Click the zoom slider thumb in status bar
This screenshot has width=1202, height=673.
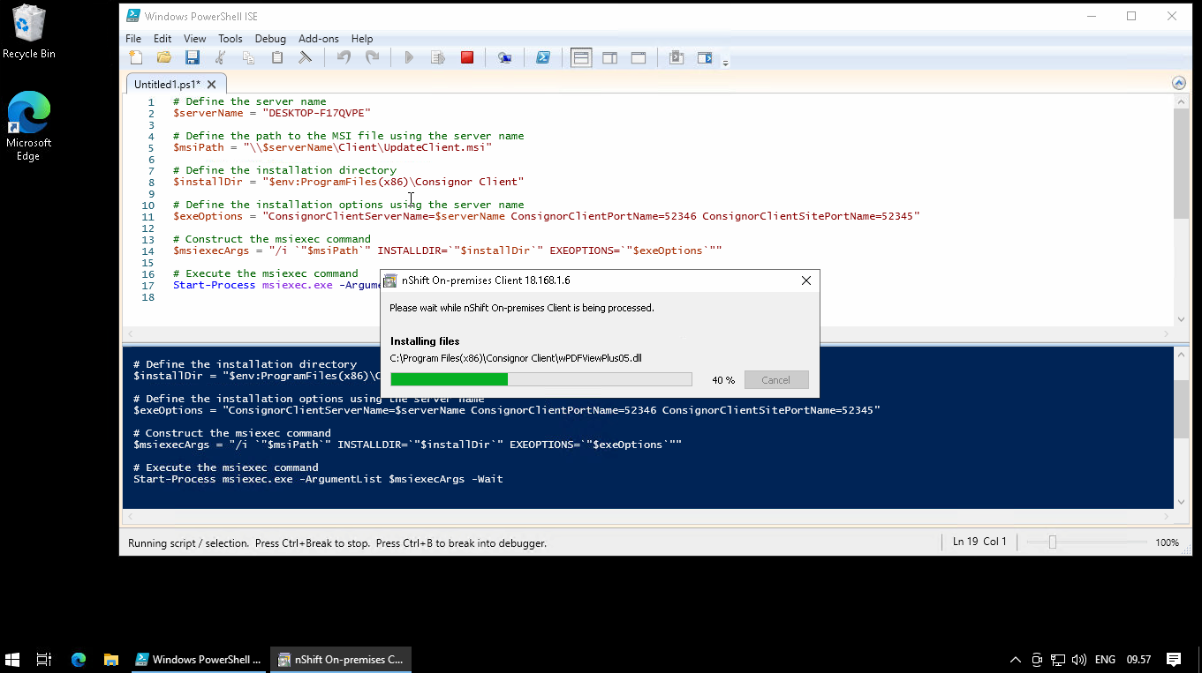coord(1052,542)
